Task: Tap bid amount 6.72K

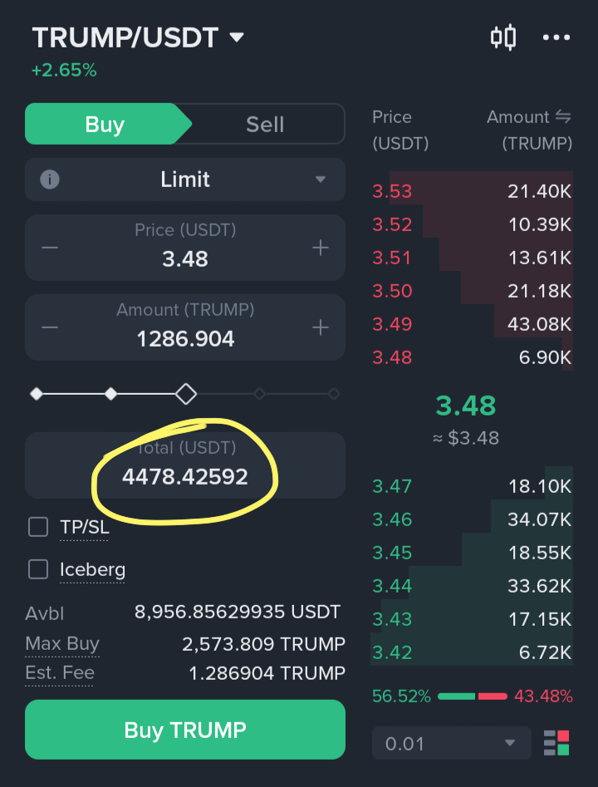Action: [545, 652]
